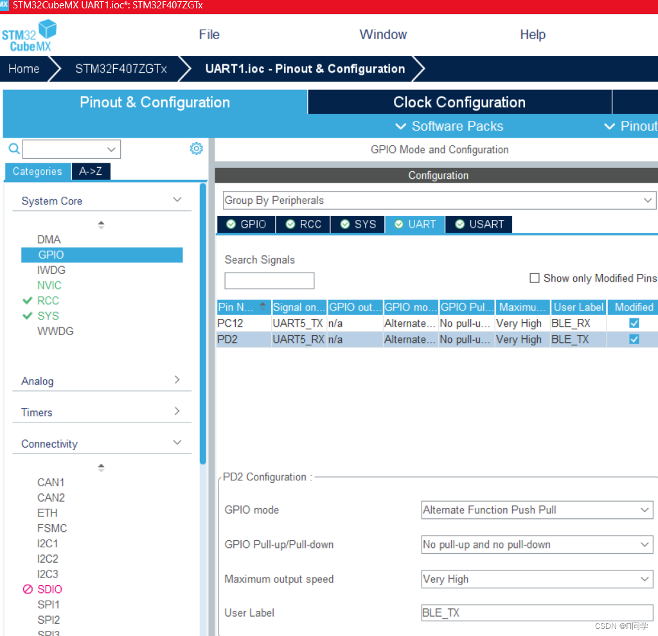
Task: Click the collapse arrows under Connectivity
Action: point(101,468)
